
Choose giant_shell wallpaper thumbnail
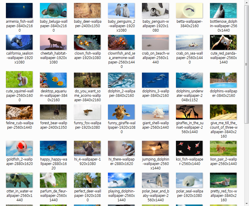click(155, 112)
